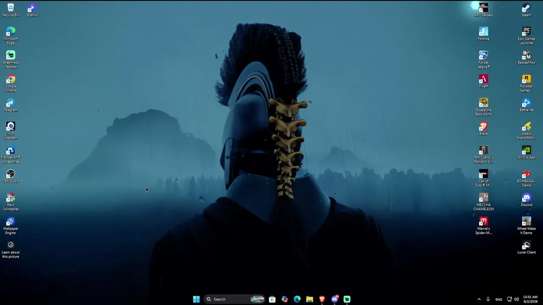Switch to Streamlabs in the taskbar
This screenshot has width=543, height=305.
point(347,299)
